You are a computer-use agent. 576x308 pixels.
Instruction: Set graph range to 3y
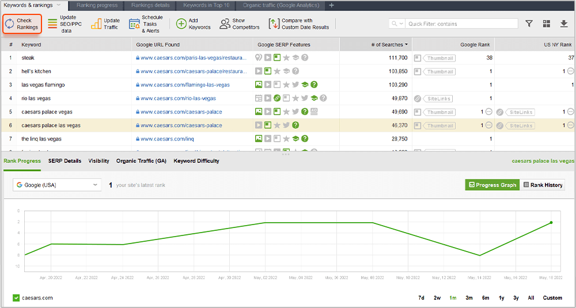coord(516,298)
